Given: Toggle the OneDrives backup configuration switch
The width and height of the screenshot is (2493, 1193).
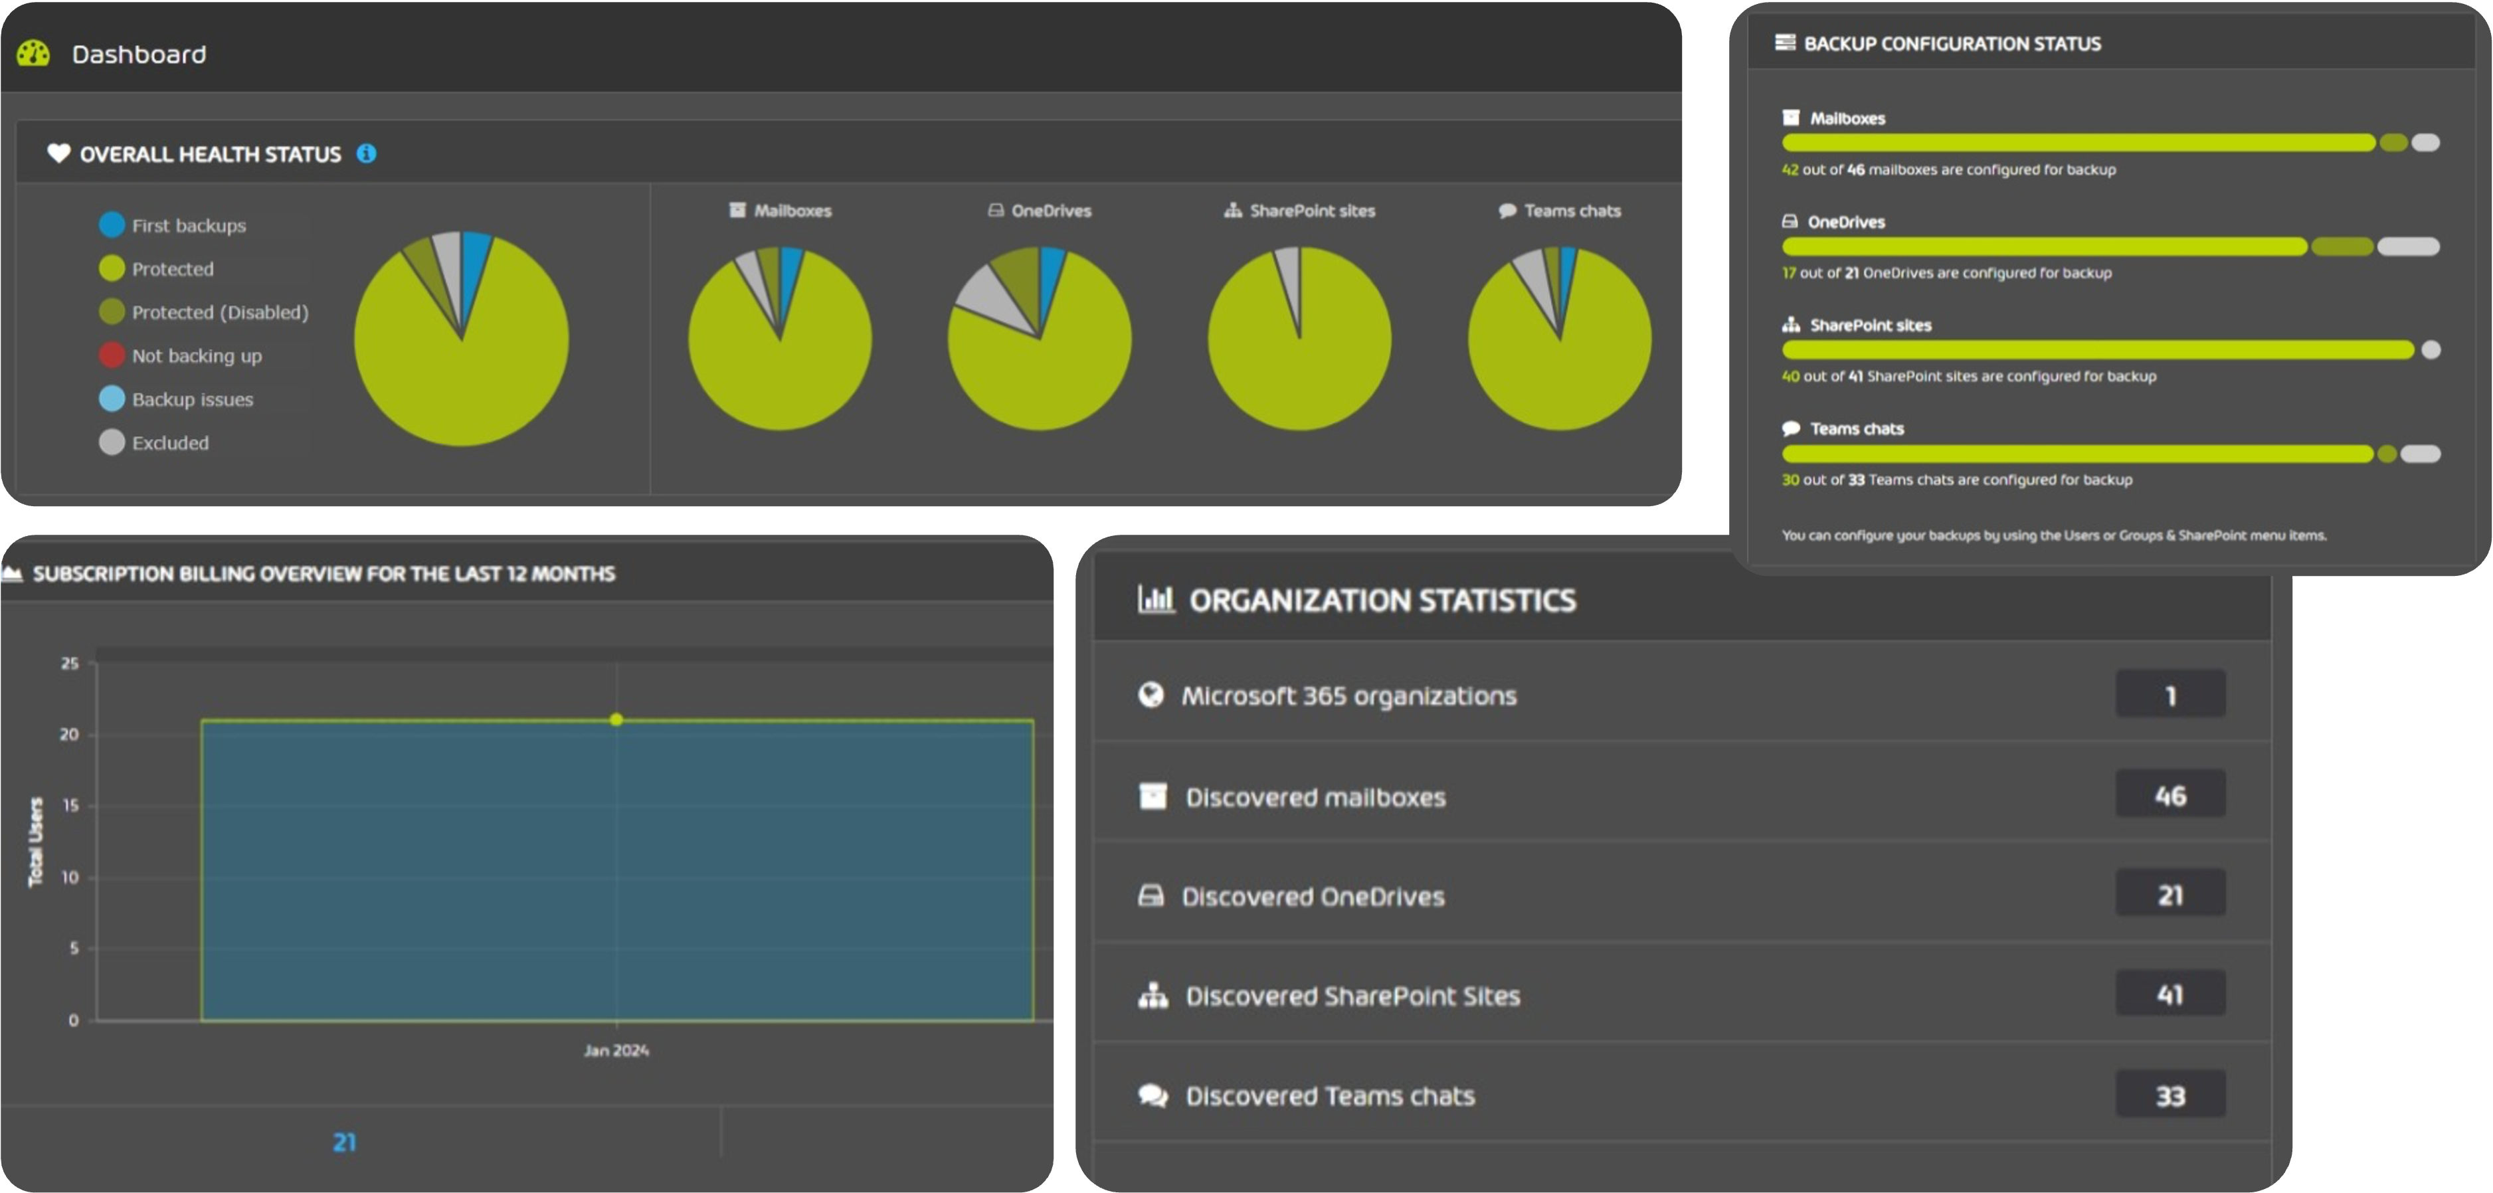Looking at the screenshot, I should click(2409, 246).
